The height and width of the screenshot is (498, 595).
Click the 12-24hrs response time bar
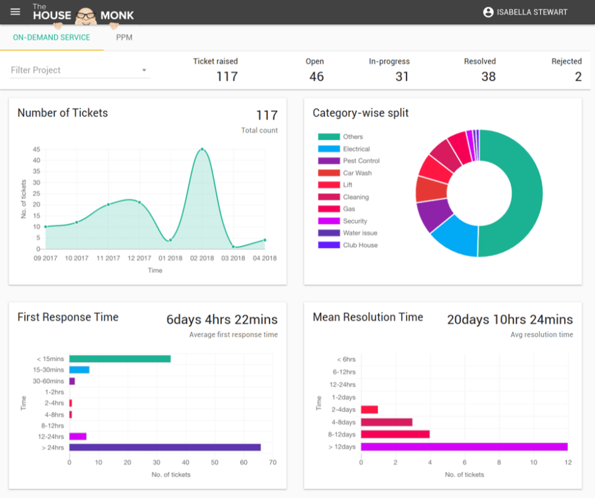pos(78,437)
